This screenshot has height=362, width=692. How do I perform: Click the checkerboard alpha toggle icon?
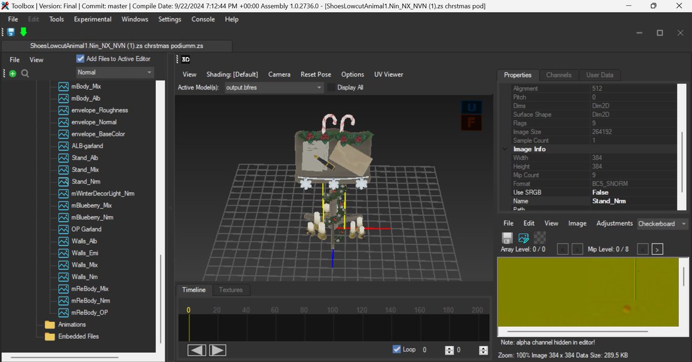pyautogui.click(x=540, y=237)
